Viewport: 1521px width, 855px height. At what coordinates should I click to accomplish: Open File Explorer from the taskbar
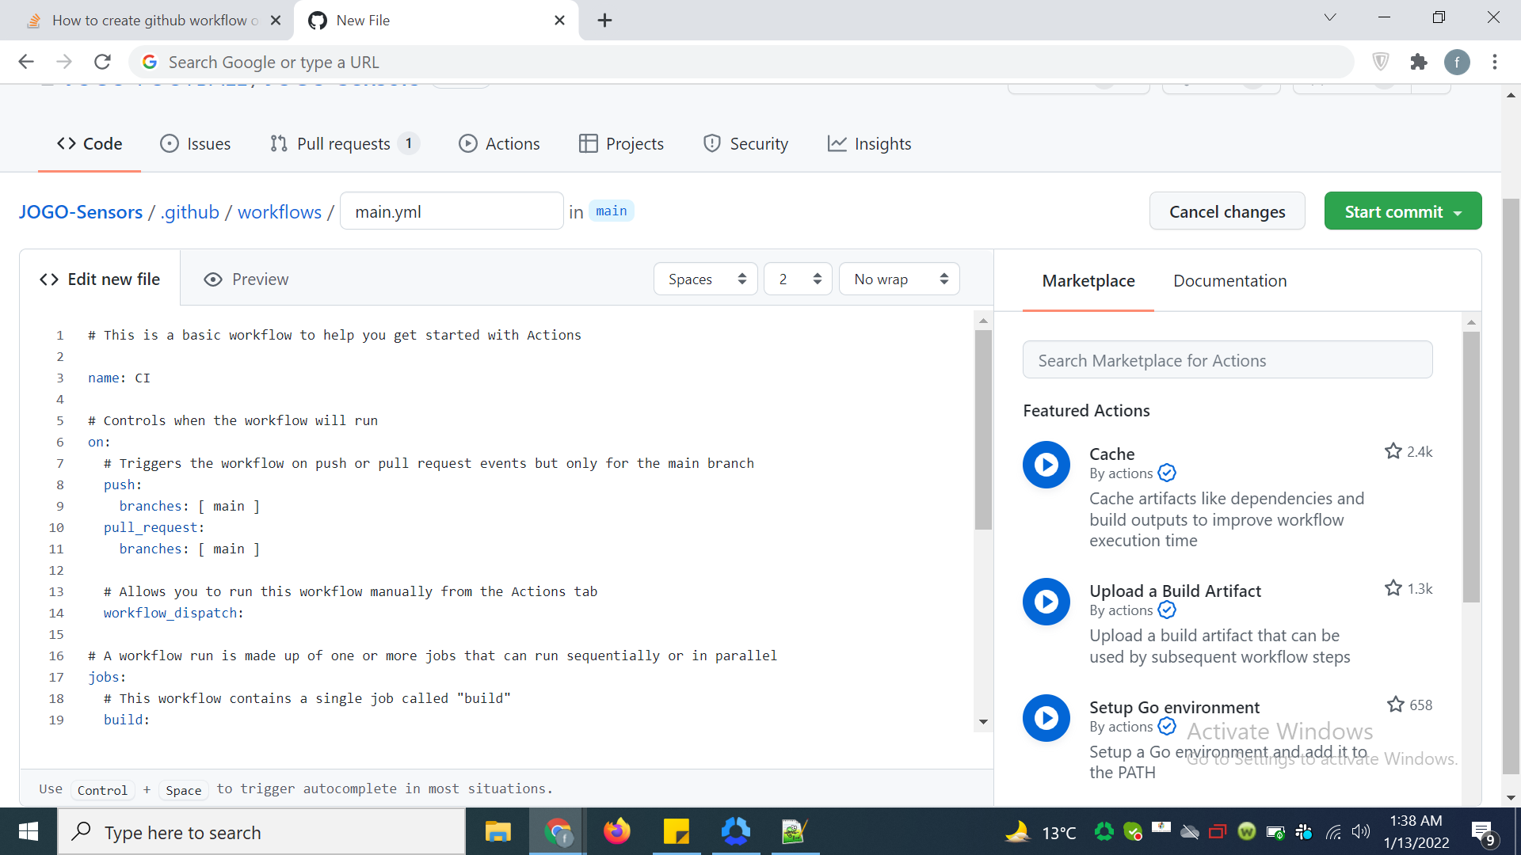click(497, 831)
